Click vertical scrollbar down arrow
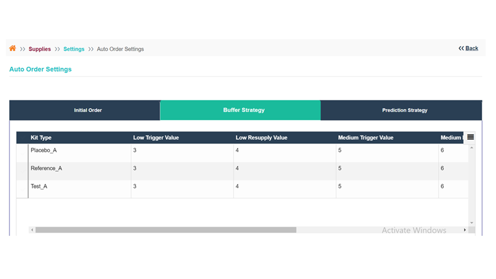 [472, 223]
